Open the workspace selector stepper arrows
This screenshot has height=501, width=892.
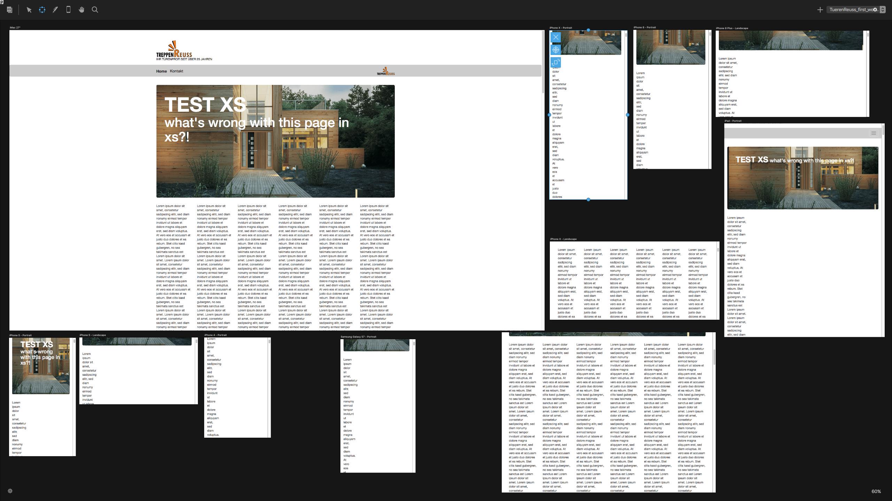point(883,10)
